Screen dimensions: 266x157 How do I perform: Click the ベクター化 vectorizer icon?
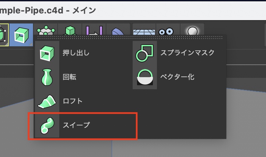(x=144, y=77)
